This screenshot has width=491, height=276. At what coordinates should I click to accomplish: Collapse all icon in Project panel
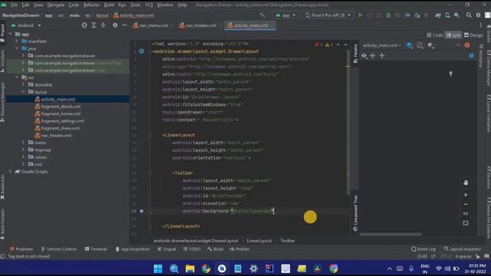[103, 25]
